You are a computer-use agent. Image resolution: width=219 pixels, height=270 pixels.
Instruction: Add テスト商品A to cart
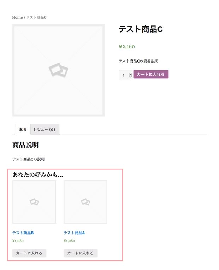tap(81, 253)
